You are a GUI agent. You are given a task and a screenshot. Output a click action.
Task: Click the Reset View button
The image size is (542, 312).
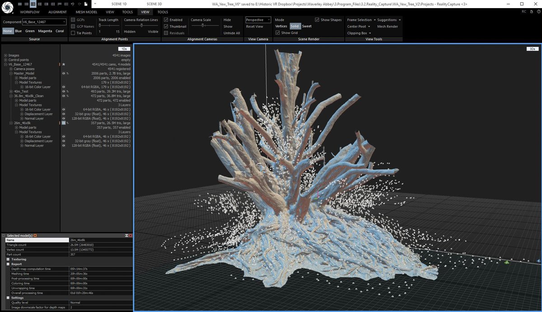click(254, 27)
